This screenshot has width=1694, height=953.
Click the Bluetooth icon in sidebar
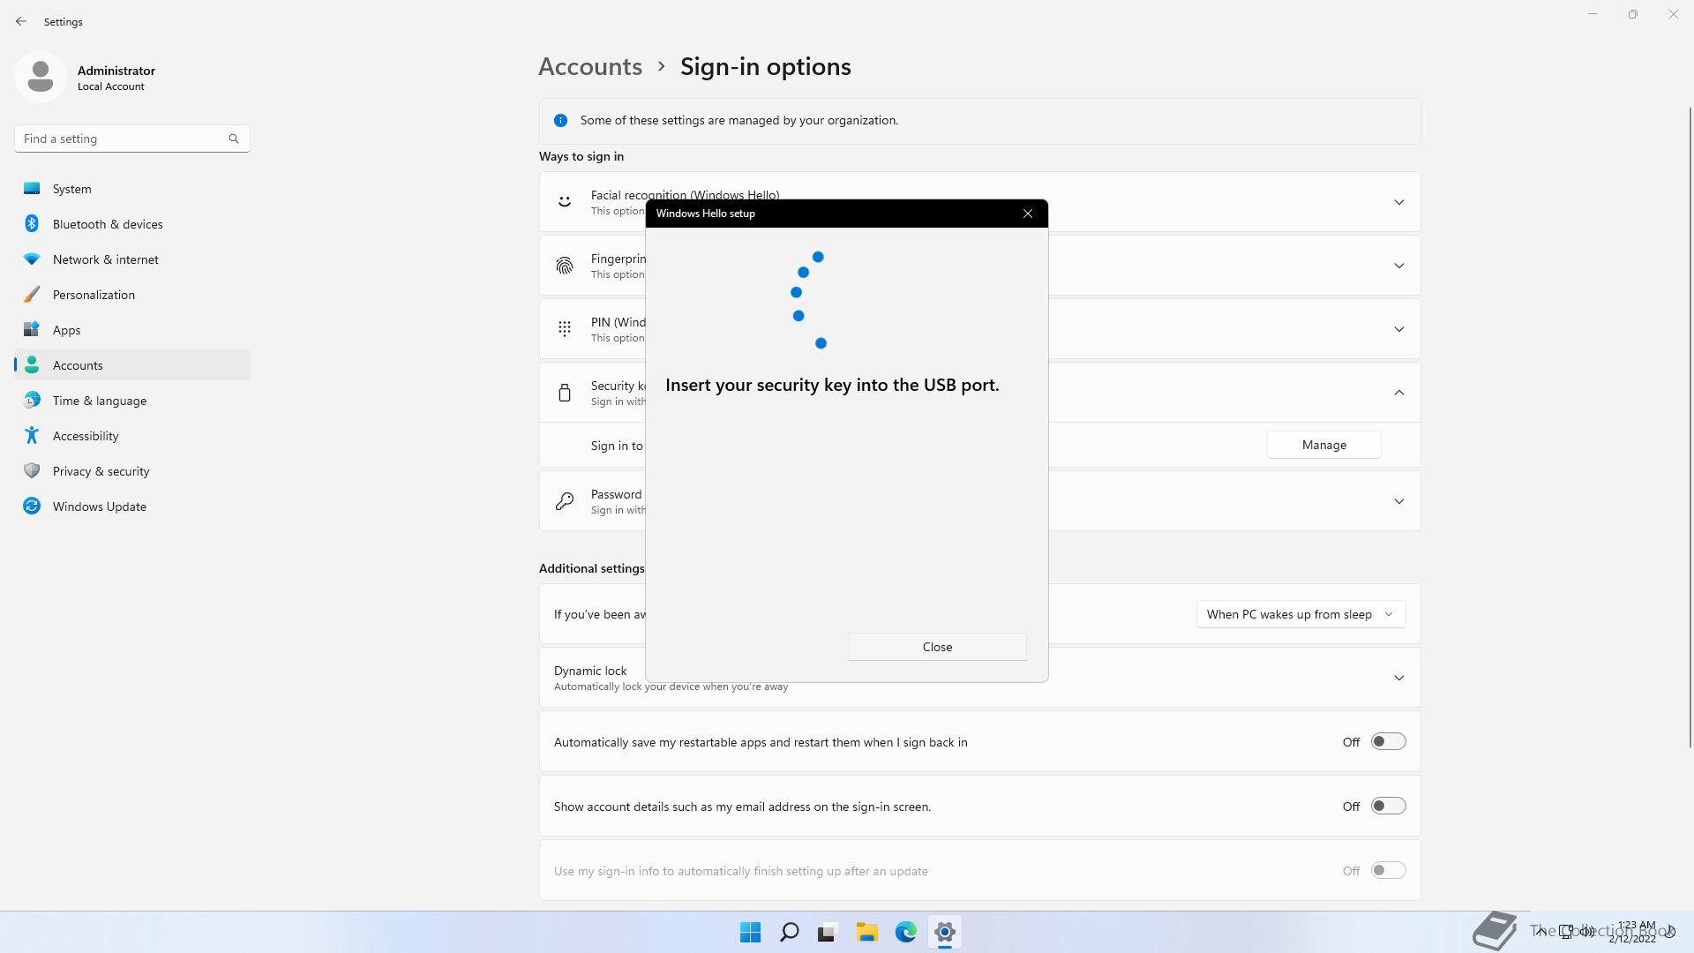(32, 223)
